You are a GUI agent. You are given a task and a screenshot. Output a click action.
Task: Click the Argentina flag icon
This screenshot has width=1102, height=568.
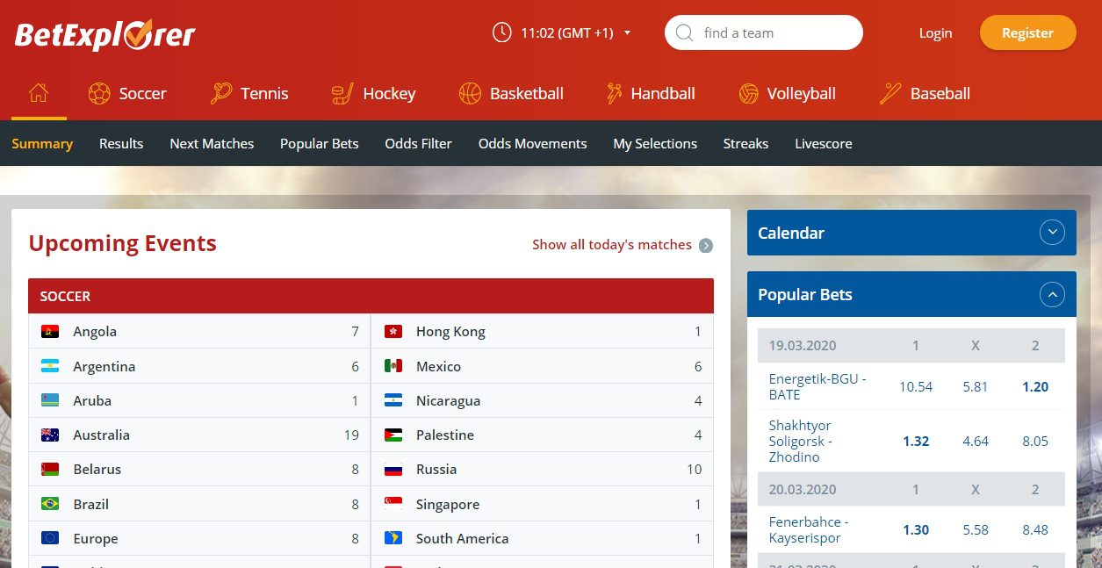[x=50, y=366]
